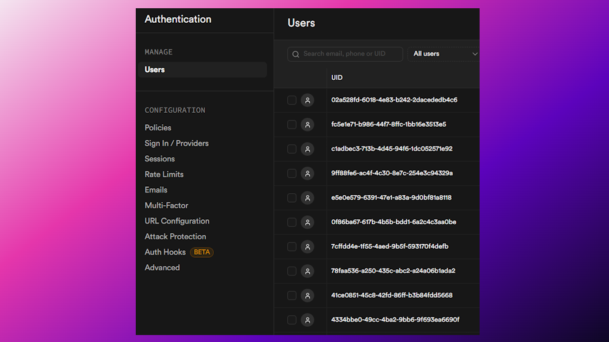Focus the Search email, phone or UID field
The width and height of the screenshot is (609, 342).
coord(345,54)
